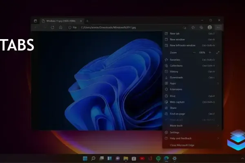245x163 pixels.
Task: Launch Spotify from the taskbar
Action: pos(158,159)
